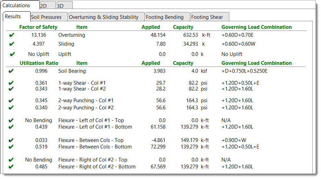This screenshot has width=321, height=179.
Task: Click check mark for 2-way Punching Col #2
Action: (x=11, y=108)
